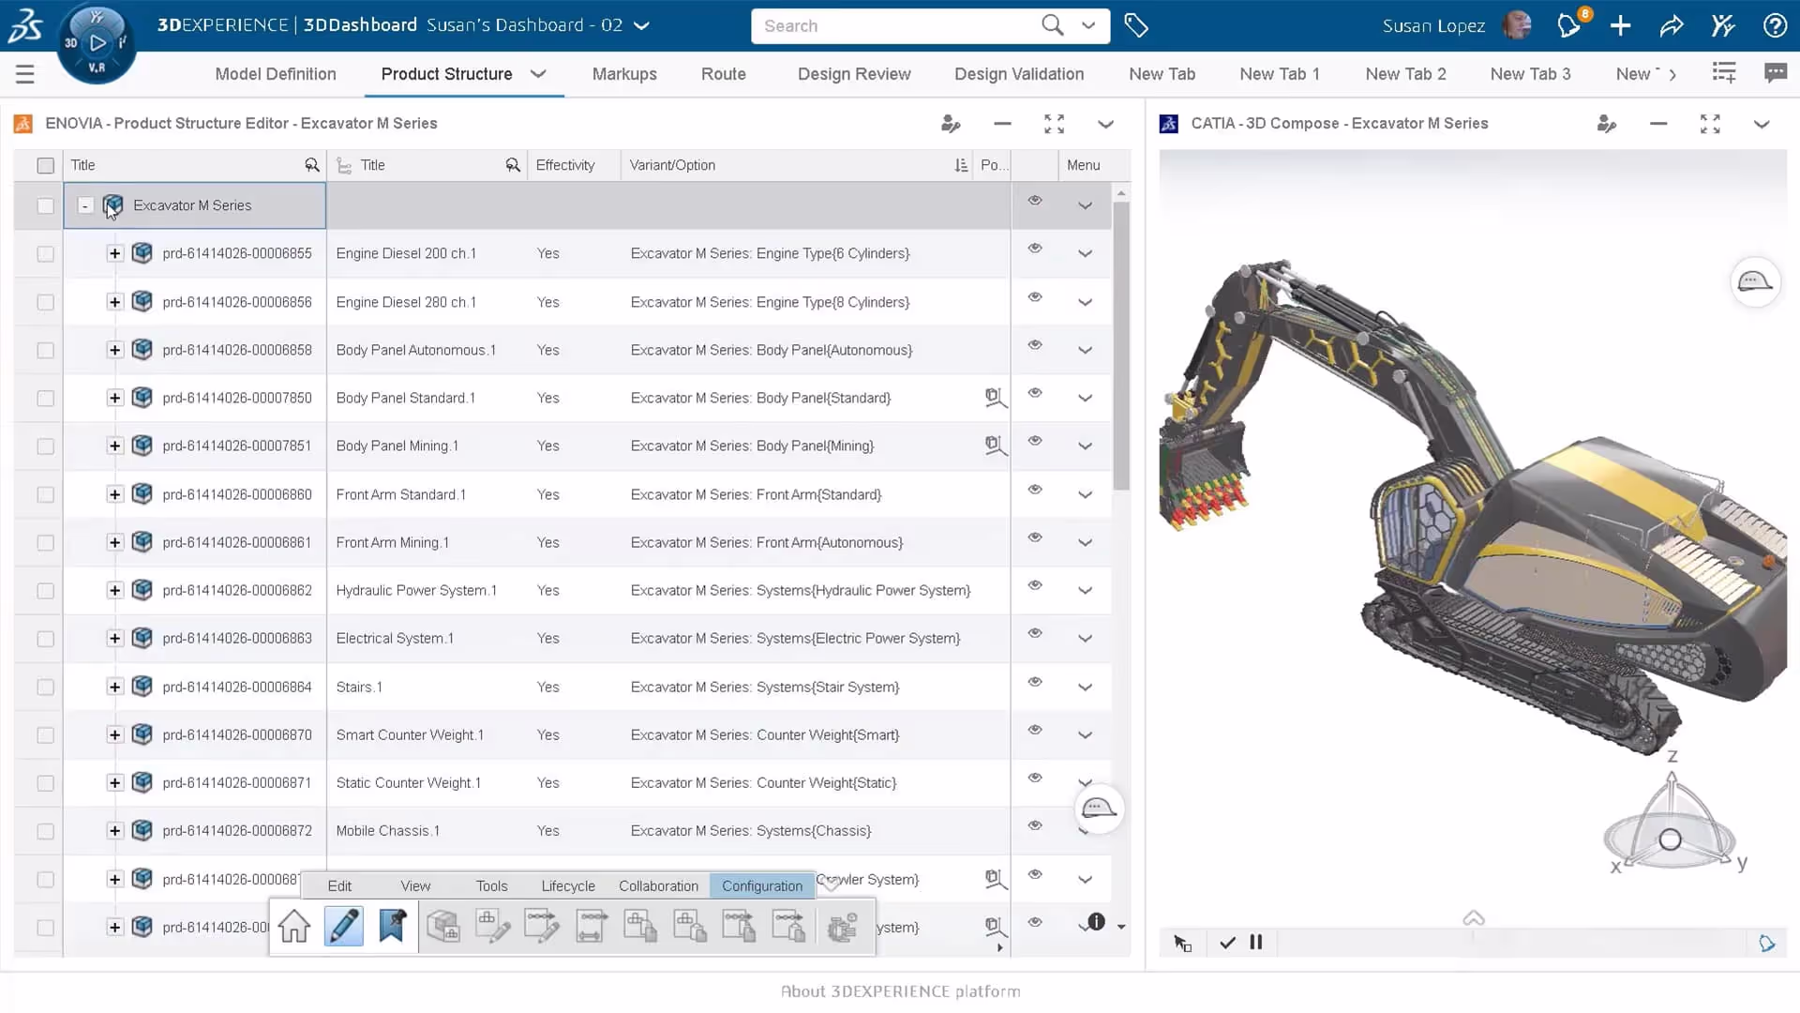Screen dimensions: 1800x1013
Task: Click the share arrow icon in top bar
Action: click(x=1672, y=26)
